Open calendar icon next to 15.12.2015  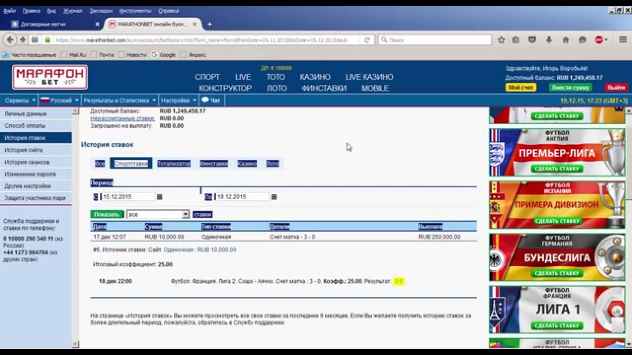coord(159,197)
